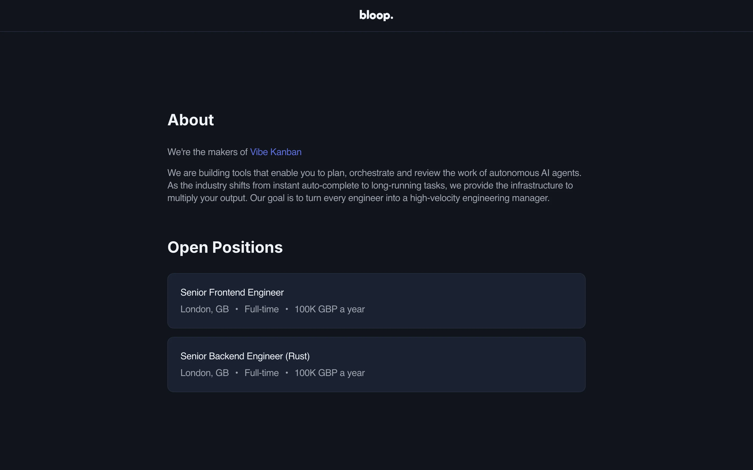Open the Senior Frontend Engineer position
The width and height of the screenshot is (753, 470).
coord(232,292)
